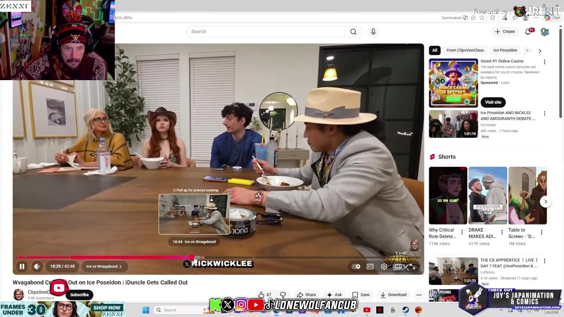This screenshot has height=317, width=564.
Task: Open the YouTube account avatar menu
Action: tap(545, 32)
